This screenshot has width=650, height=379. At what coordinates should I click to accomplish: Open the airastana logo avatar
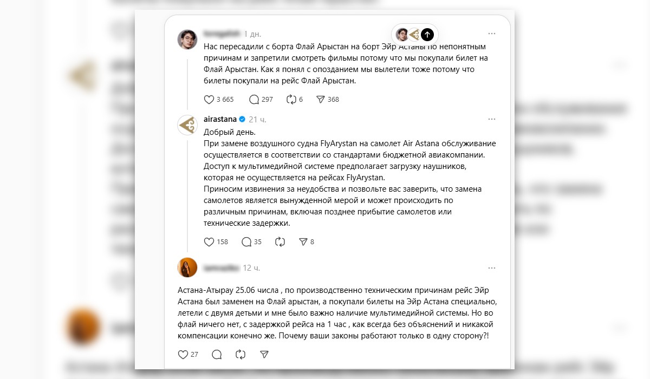(x=187, y=125)
